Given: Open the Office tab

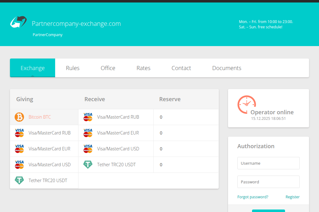Looking at the screenshot, I should [x=108, y=68].
